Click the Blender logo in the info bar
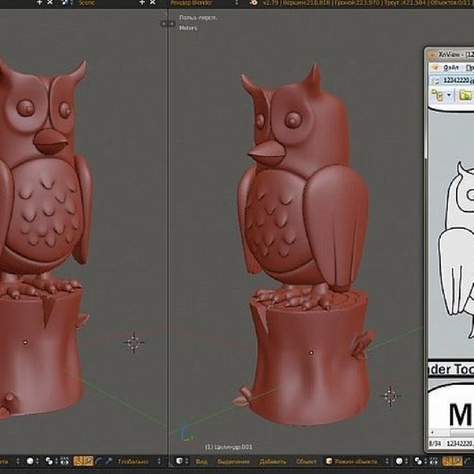Image resolution: width=474 pixels, height=474 pixels. tap(254, 3)
